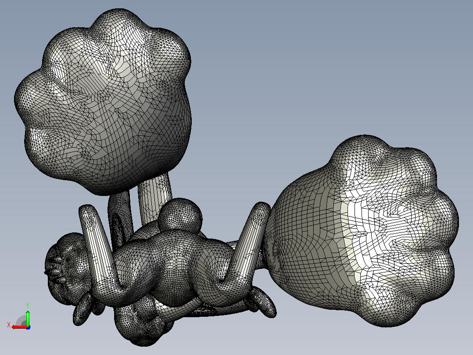Viewport: 473px width, 355px height.
Task: Select the raised paw mesh at upper left
Action: point(103,101)
